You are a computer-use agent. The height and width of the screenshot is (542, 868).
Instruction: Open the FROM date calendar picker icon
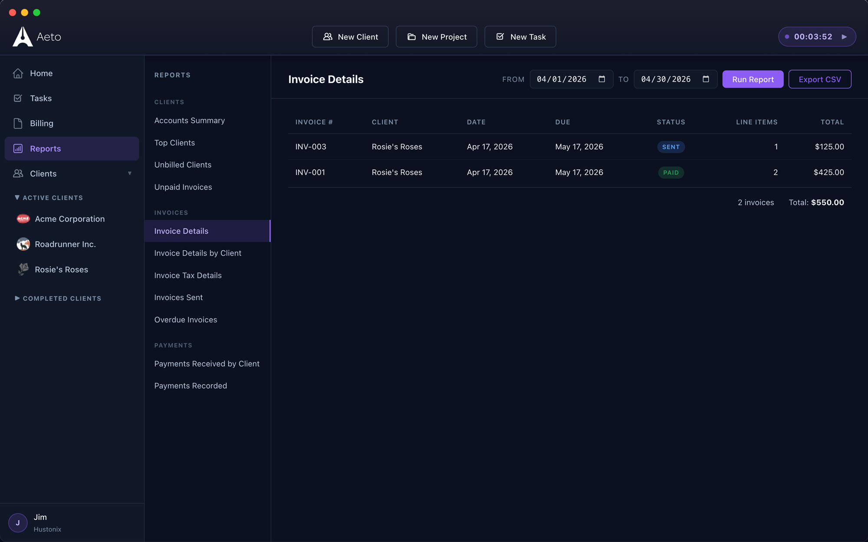pyautogui.click(x=602, y=79)
